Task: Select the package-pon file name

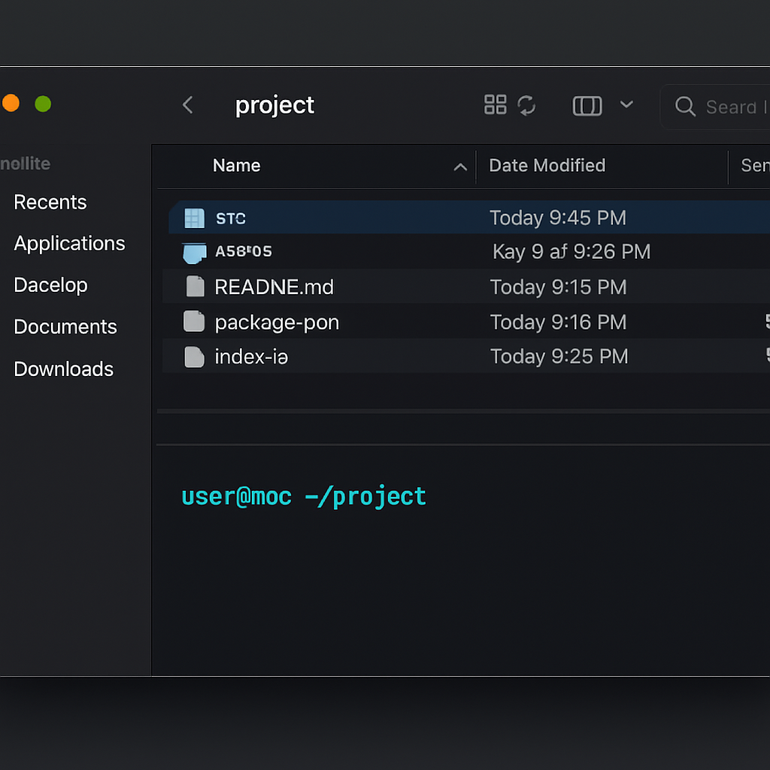Action: point(277,323)
